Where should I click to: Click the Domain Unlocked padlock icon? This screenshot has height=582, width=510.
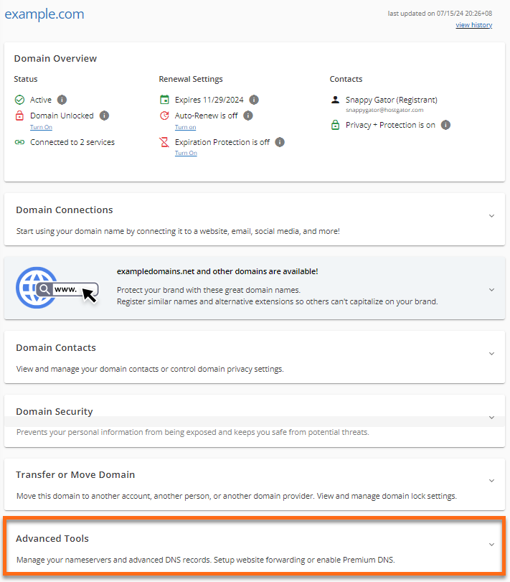tap(20, 116)
